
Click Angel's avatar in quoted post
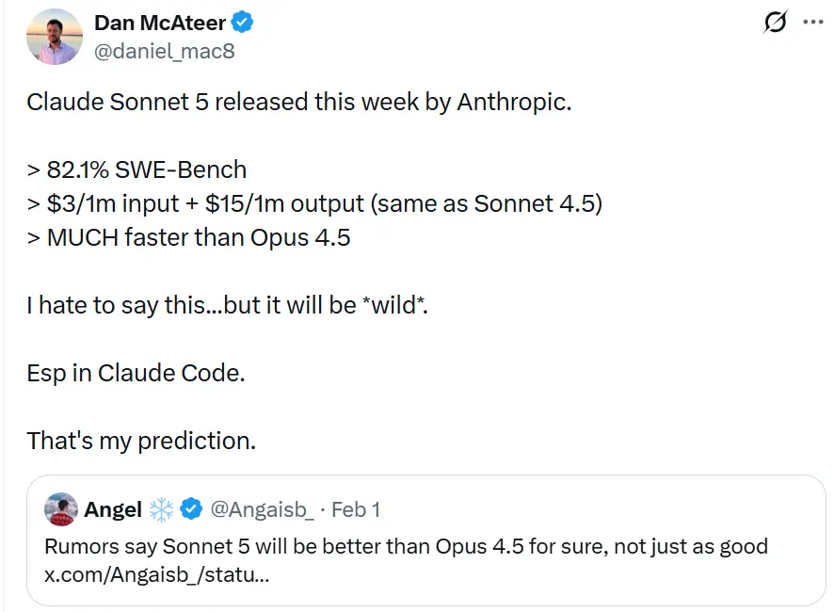61,508
